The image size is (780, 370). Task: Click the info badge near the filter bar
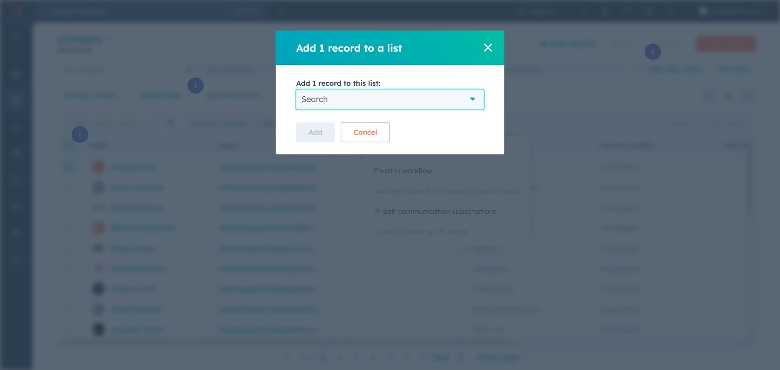pyautogui.click(x=195, y=85)
